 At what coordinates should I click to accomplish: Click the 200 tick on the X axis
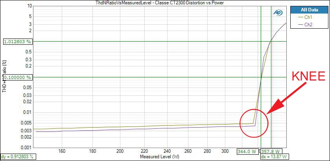tap(120, 151)
